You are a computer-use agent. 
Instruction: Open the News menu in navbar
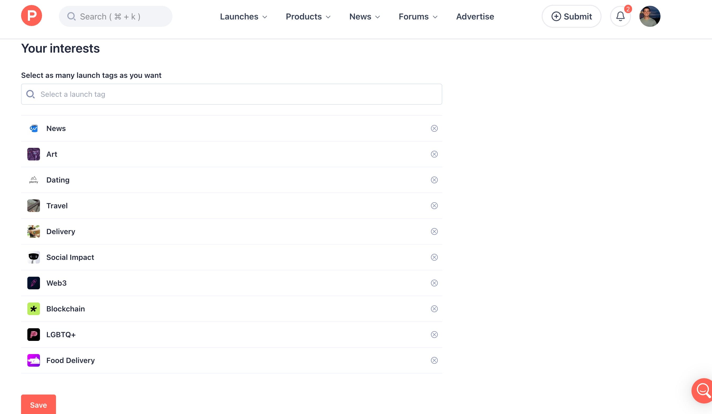click(364, 17)
